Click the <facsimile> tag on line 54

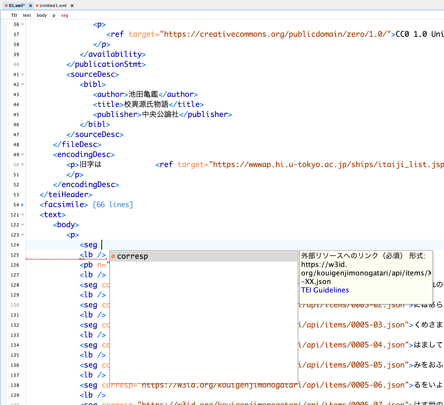[x=64, y=205]
